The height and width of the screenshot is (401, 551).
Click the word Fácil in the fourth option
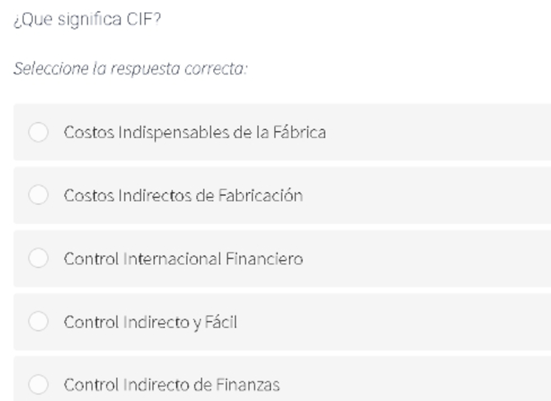221,322
